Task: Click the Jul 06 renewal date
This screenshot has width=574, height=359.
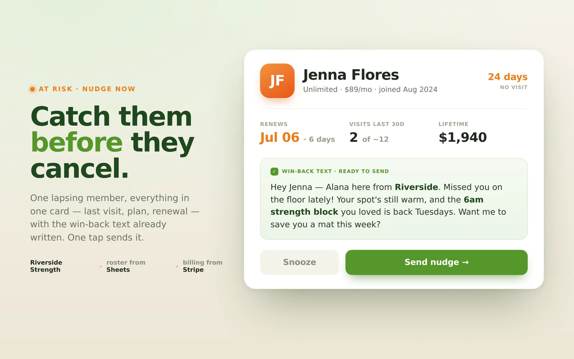Action: pos(279,137)
